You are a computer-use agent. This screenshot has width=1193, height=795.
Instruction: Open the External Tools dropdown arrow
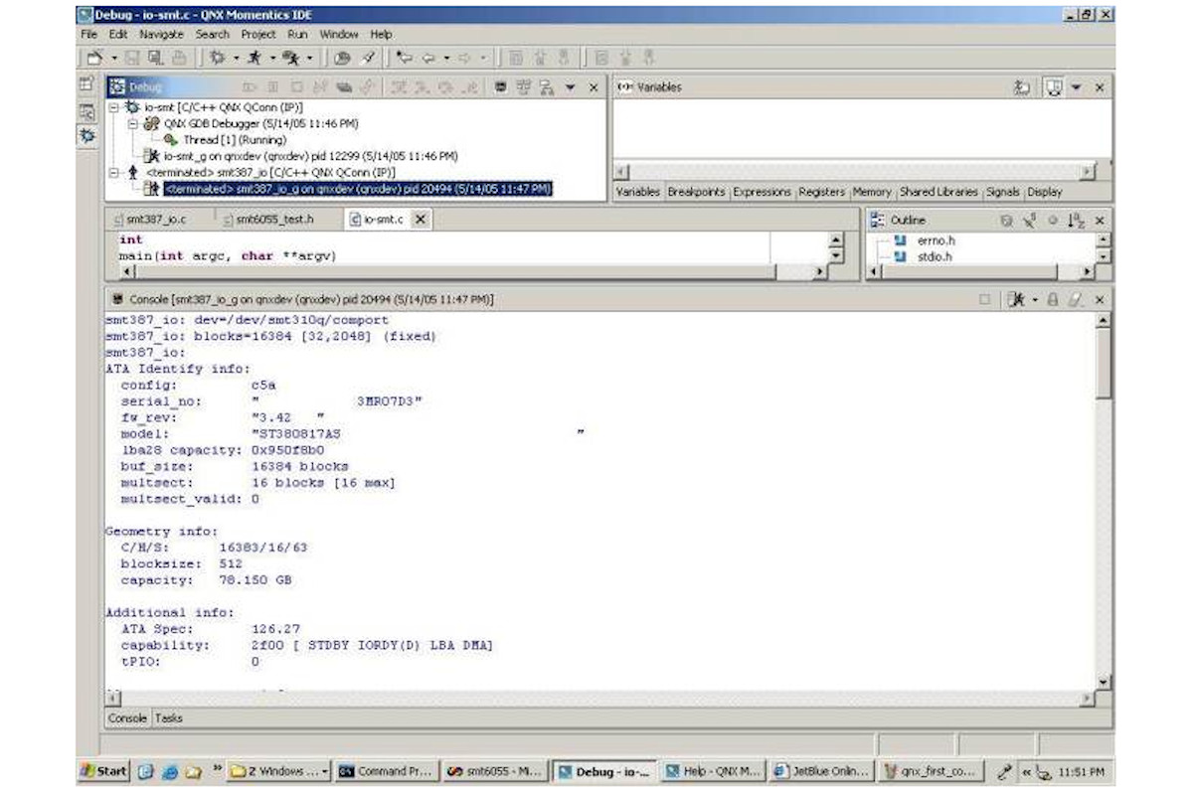[x=310, y=59]
